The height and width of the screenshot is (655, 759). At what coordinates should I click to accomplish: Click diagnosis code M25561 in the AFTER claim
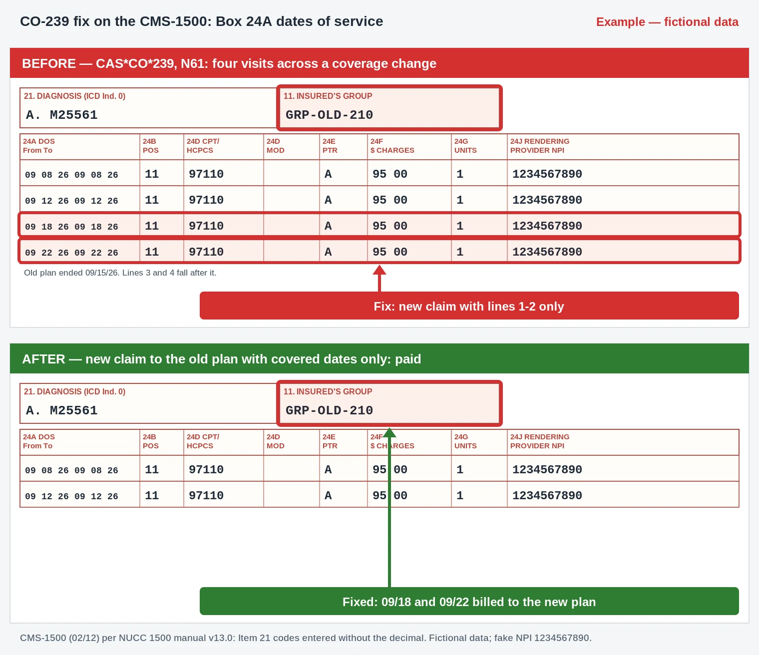point(73,410)
